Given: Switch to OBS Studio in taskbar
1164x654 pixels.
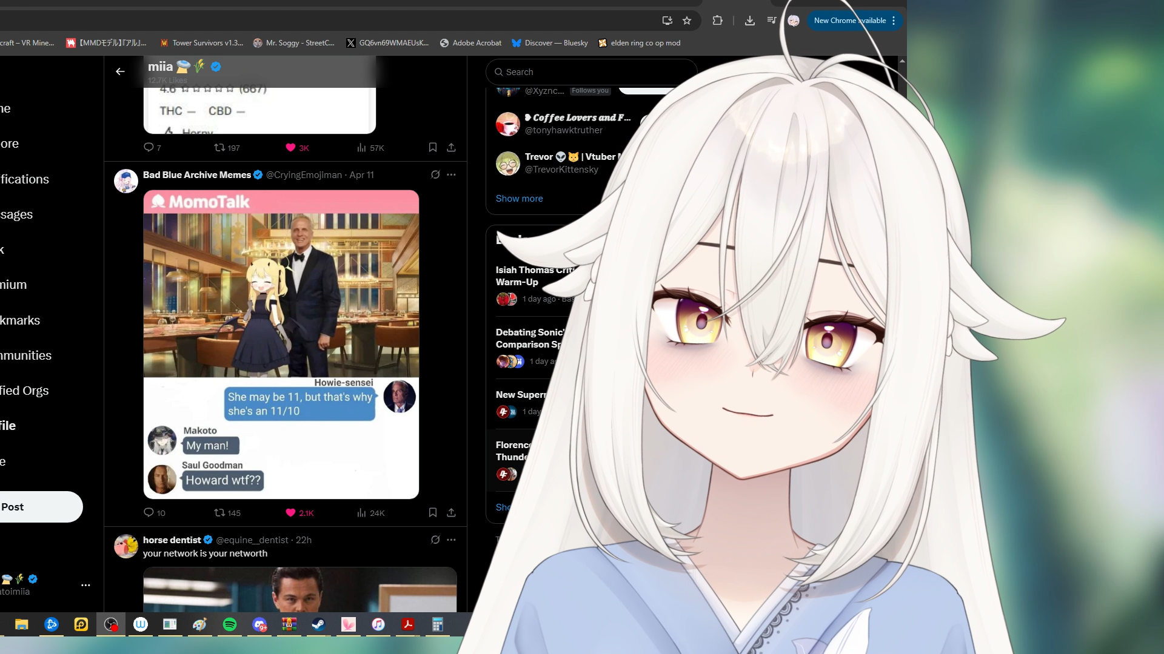Looking at the screenshot, I should [x=111, y=624].
